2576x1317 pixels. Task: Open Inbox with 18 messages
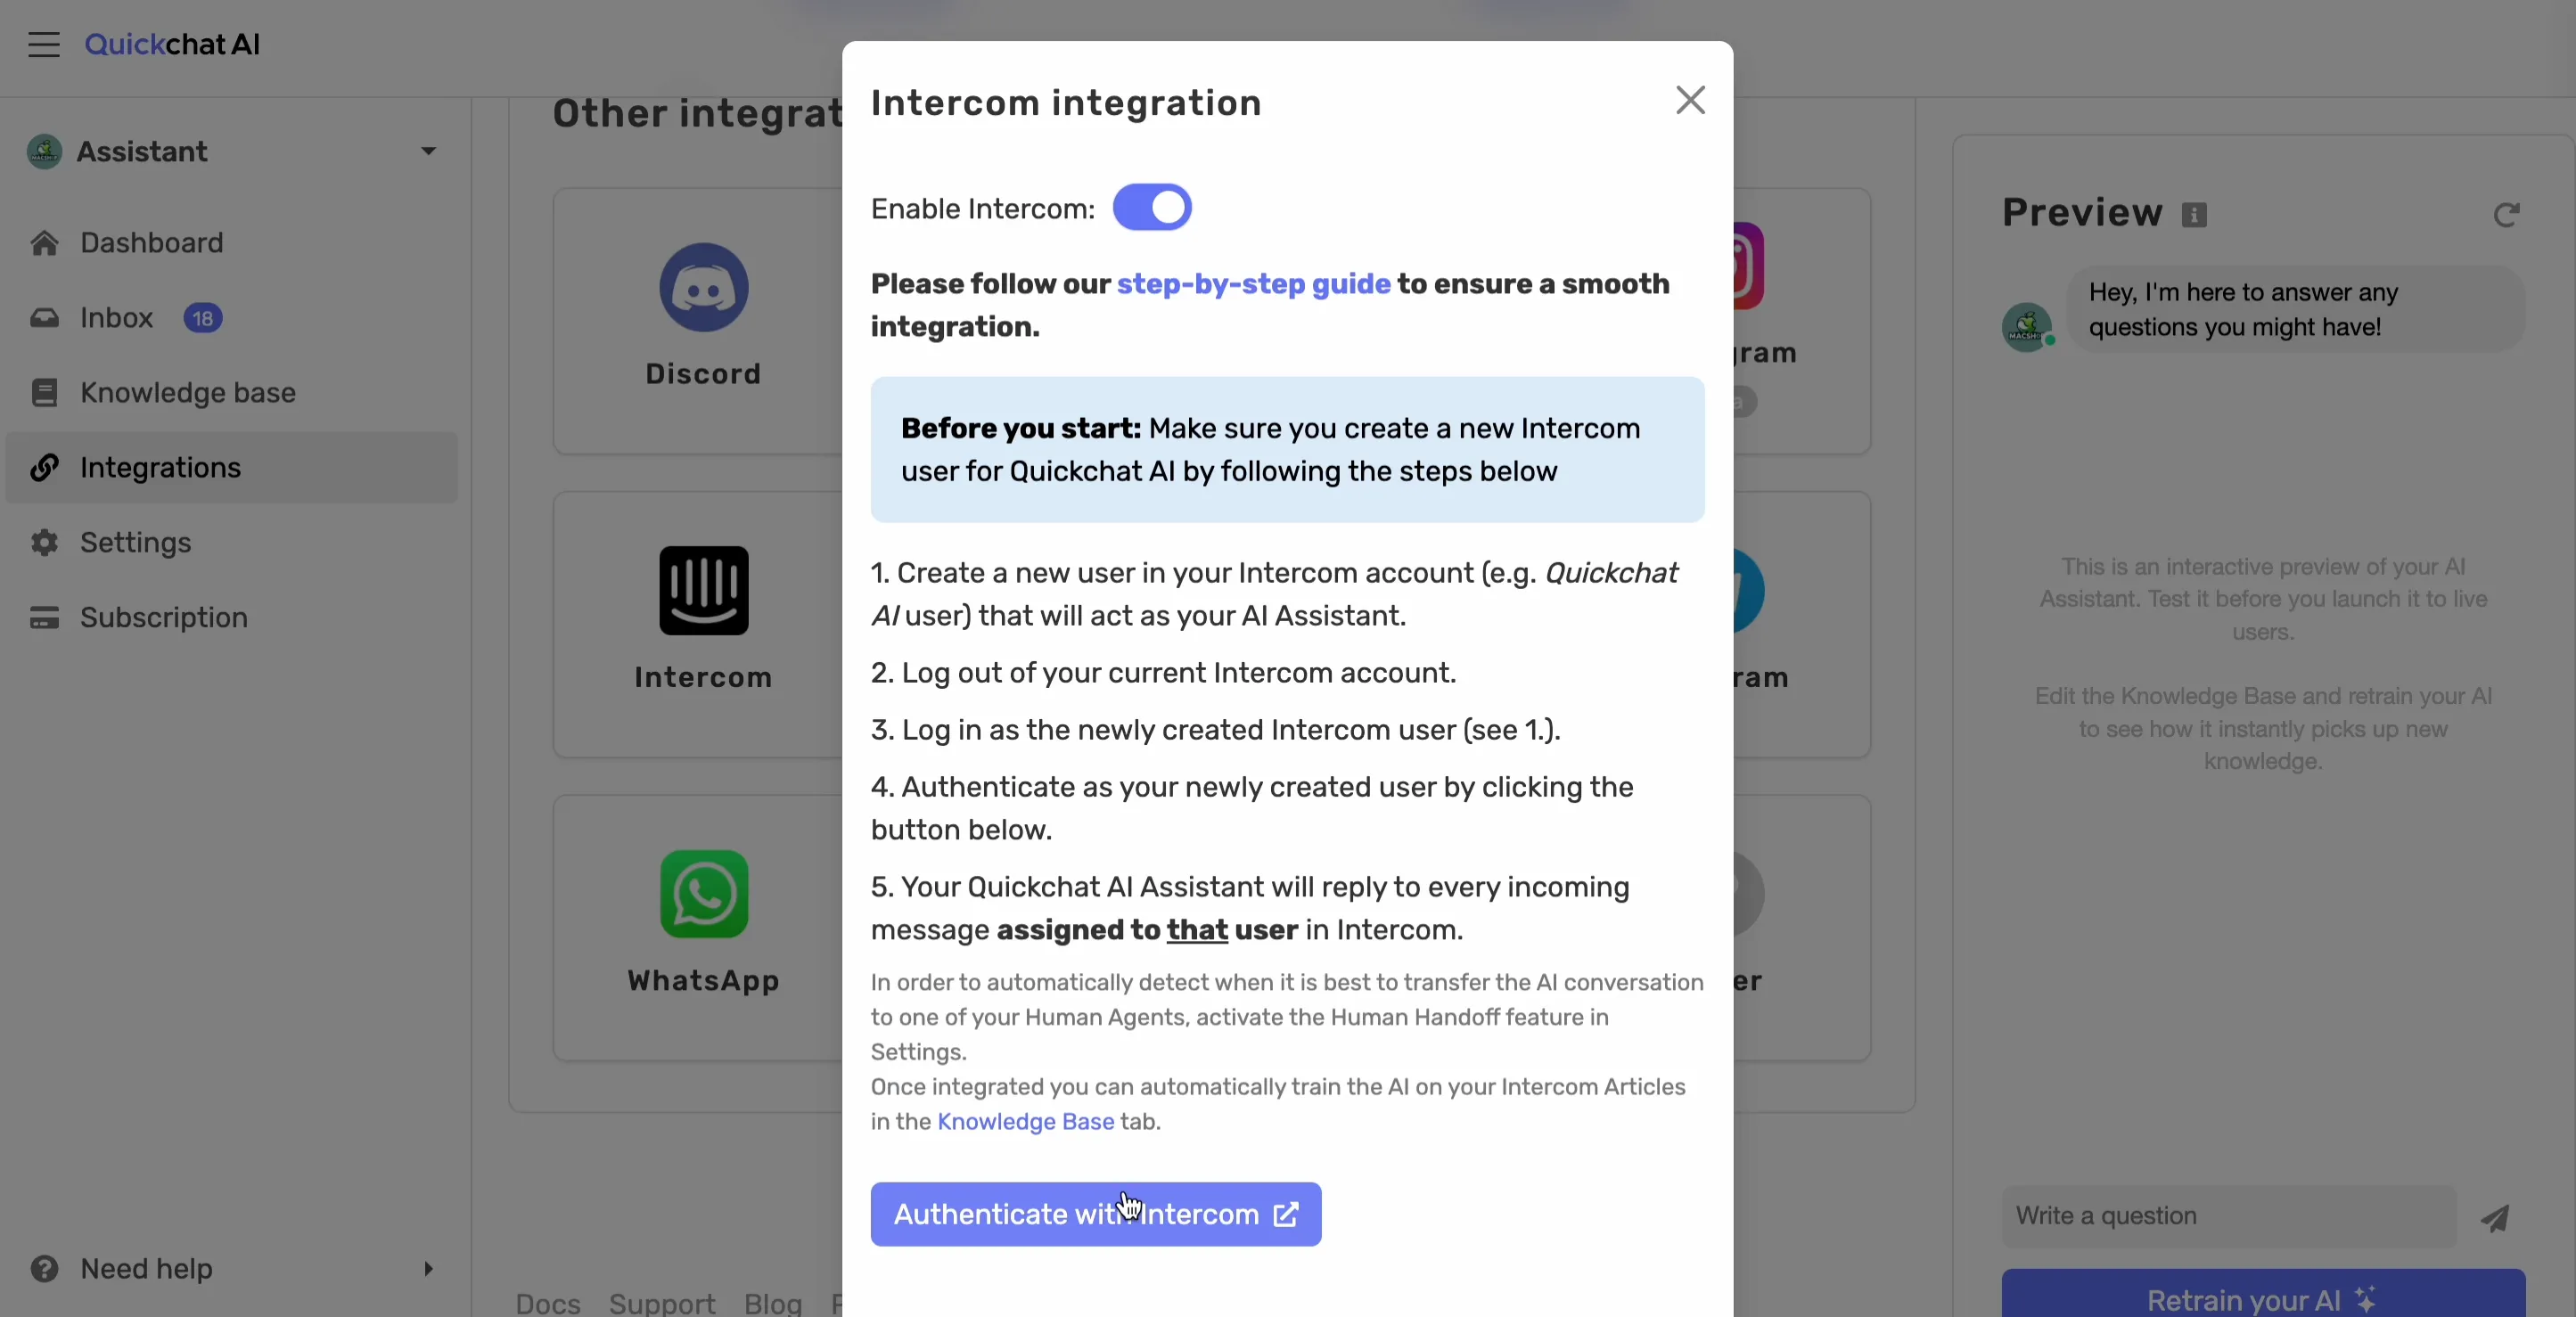click(117, 318)
